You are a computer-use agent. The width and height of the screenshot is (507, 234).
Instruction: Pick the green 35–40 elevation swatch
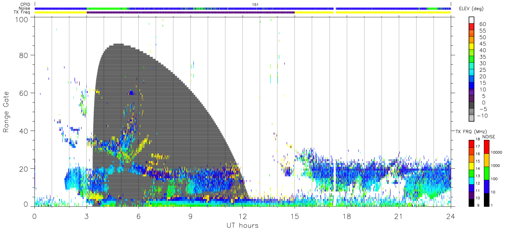471,53
